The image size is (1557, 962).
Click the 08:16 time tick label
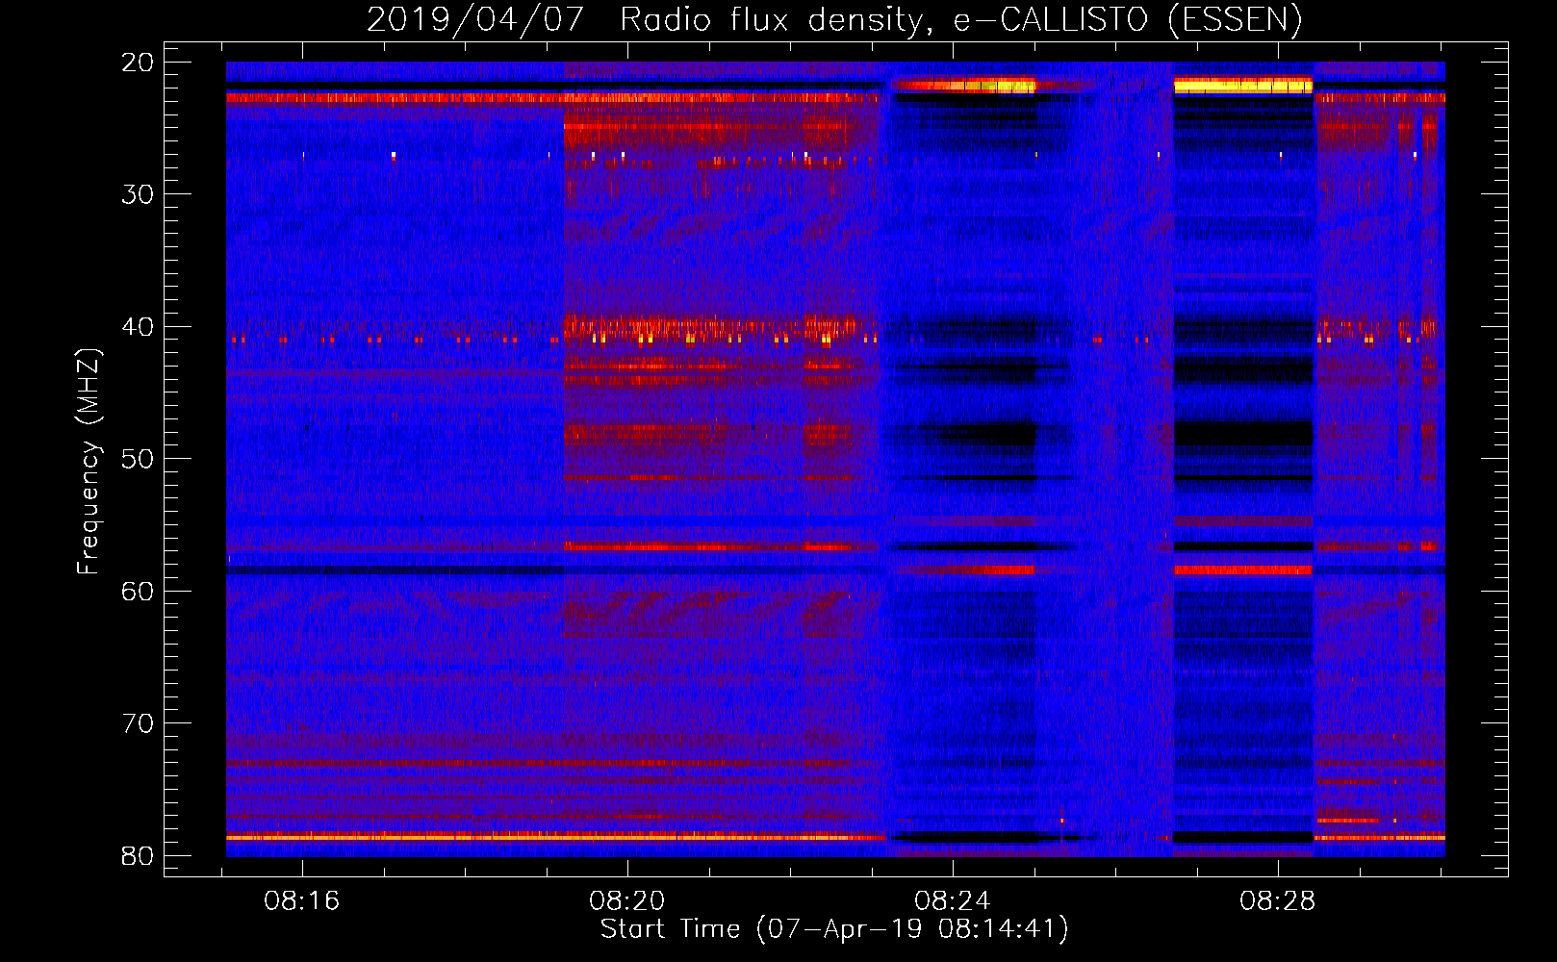302,900
